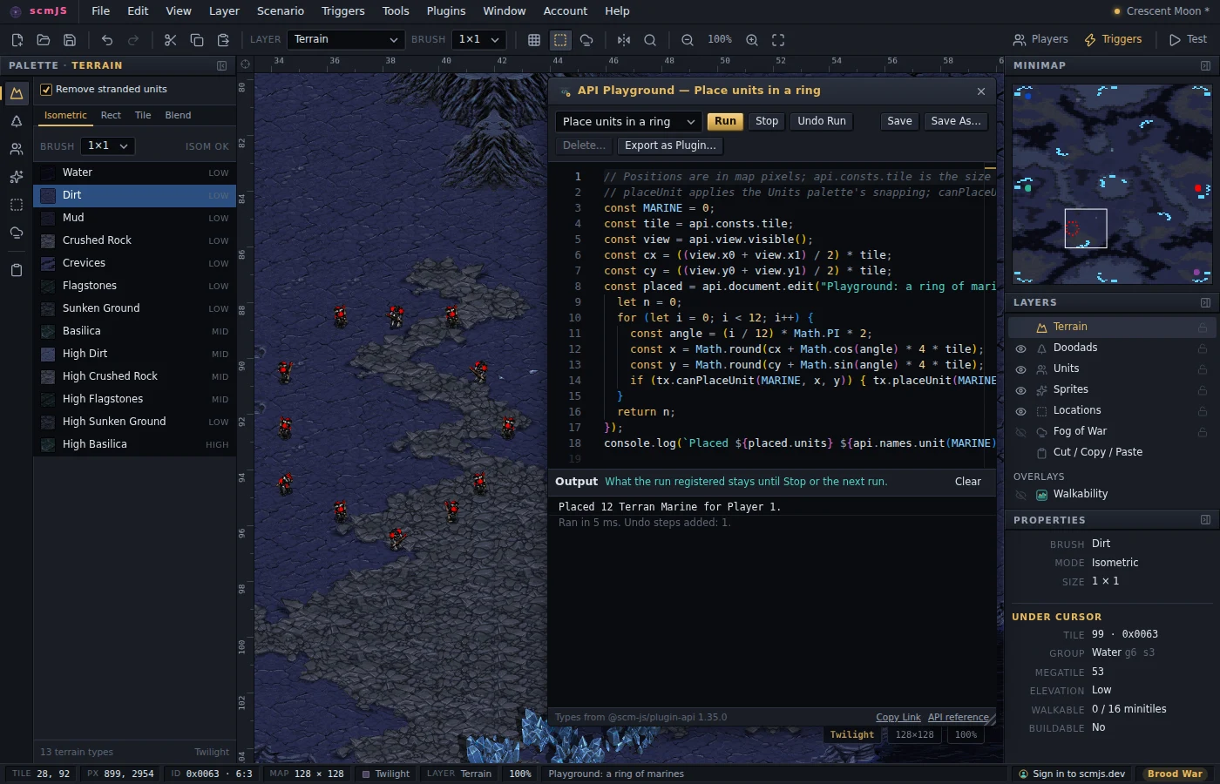Zoom out with the minus magnifier
This screenshot has width=1220, height=784.
688,40
